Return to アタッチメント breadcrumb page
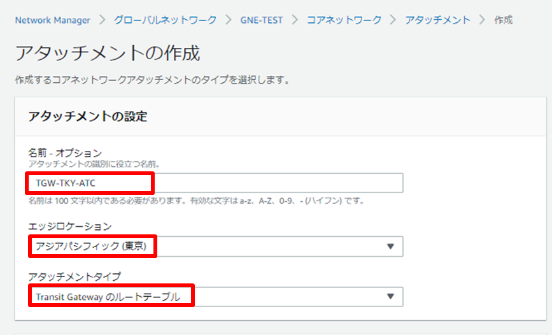Image resolution: width=552 pixels, height=335 pixels. [x=437, y=20]
